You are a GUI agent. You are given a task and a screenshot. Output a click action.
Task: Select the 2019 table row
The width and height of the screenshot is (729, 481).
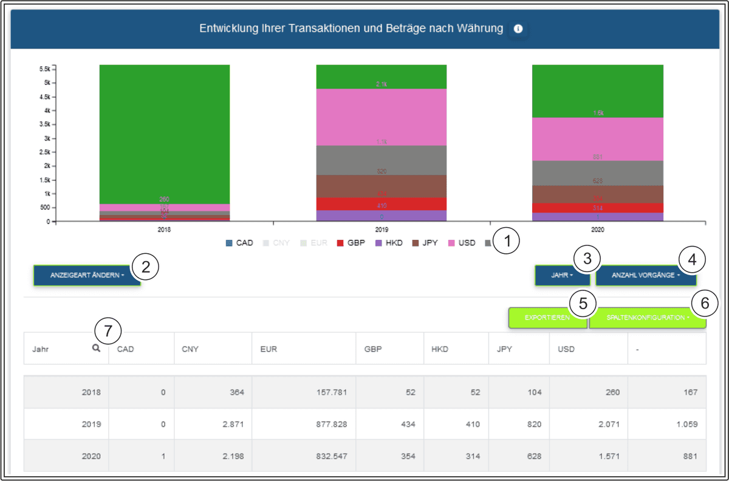pos(364,424)
